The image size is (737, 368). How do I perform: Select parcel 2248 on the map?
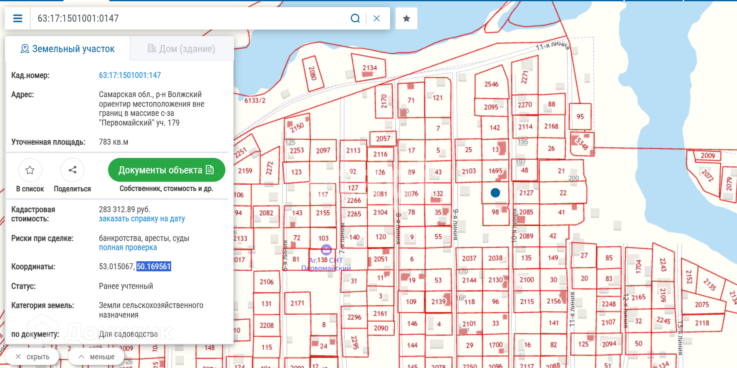tap(608, 304)
